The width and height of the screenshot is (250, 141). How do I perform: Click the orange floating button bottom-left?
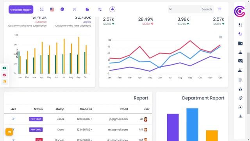[x=9, y=132]
